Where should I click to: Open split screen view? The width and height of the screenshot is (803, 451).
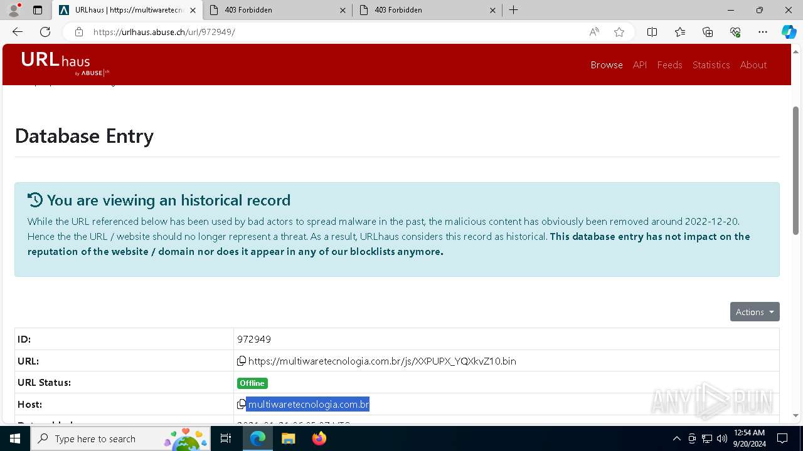652,32
